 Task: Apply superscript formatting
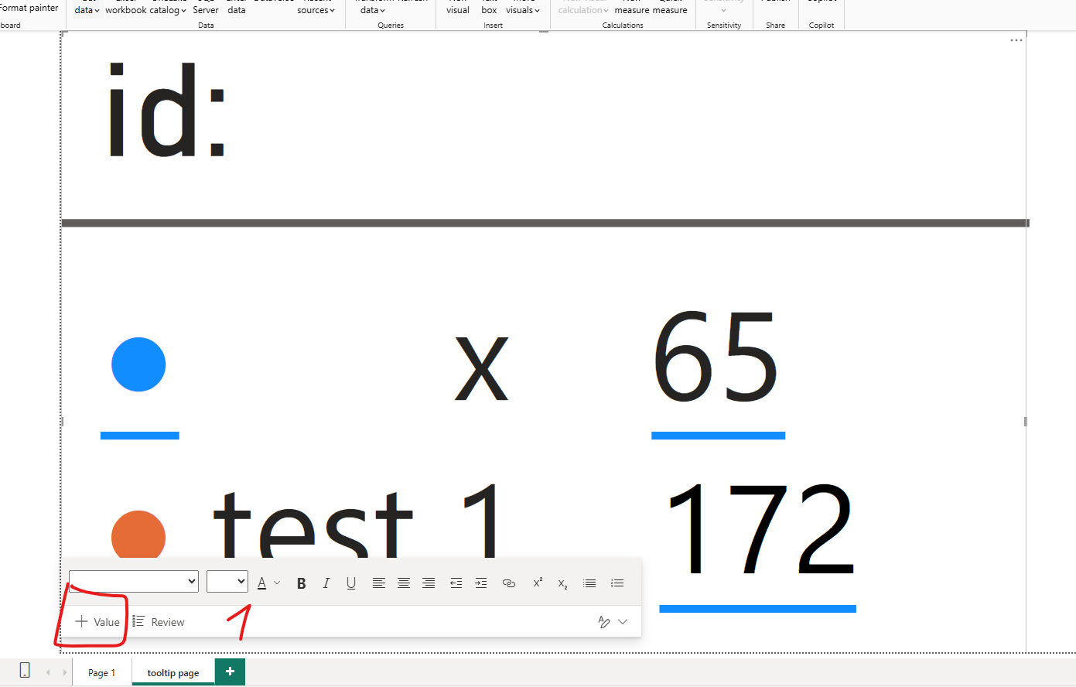(538, 583)
